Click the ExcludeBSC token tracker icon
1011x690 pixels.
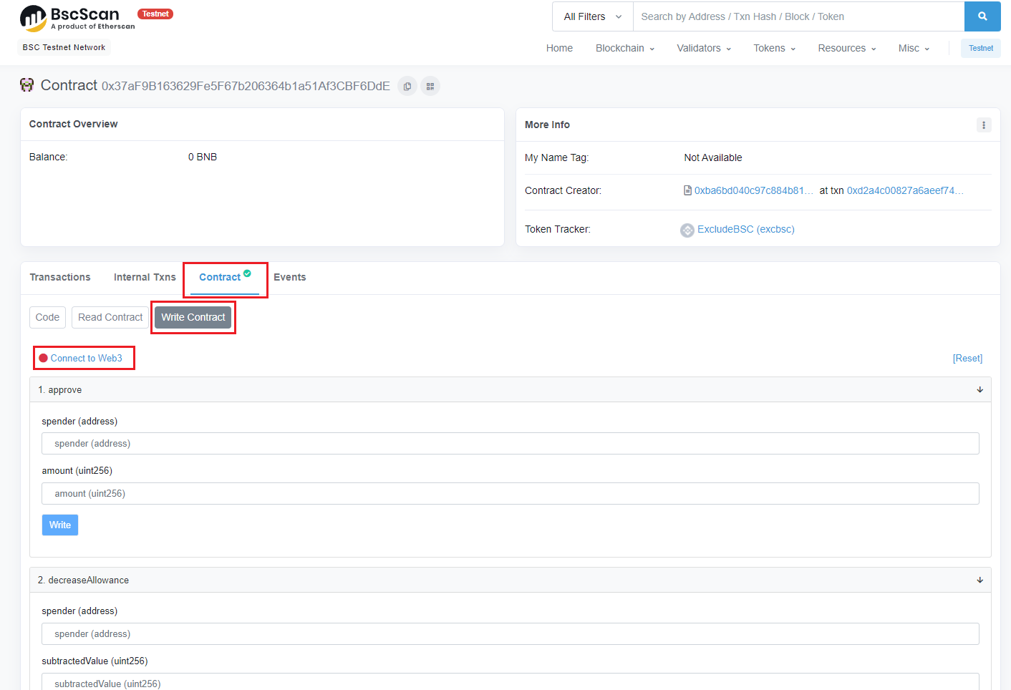click(x=687, y=229)
